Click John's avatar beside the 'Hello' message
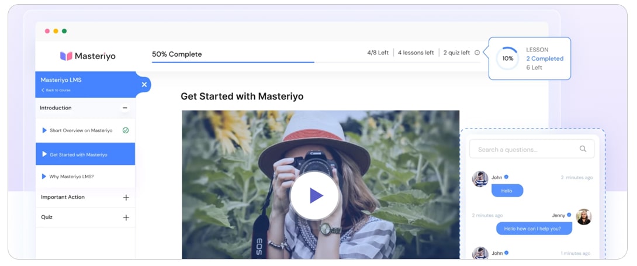This screenshot has width=637, height=266. point(480,179)
